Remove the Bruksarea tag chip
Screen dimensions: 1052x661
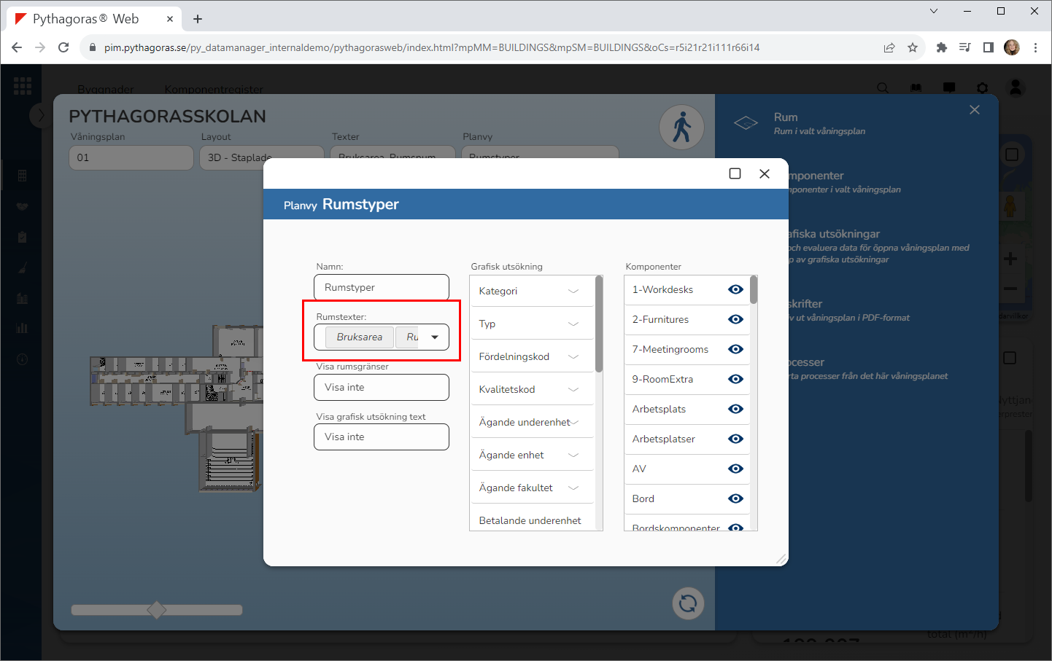[359, 337]
